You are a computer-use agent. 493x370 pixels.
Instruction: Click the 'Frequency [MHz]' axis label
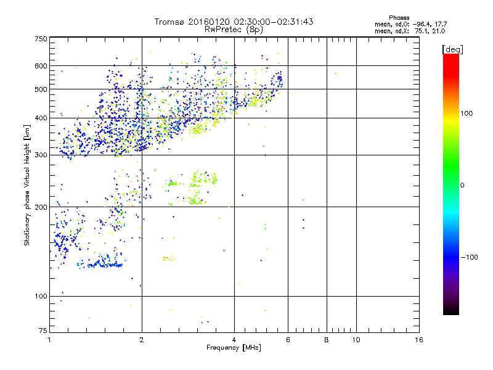pos(234,348)
